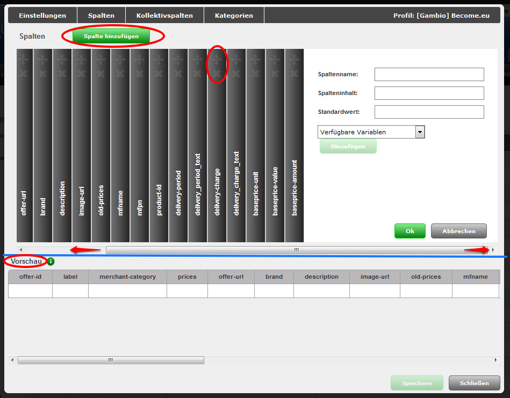Delete the baseprice-amount column via X icon
This screenshot has height=398, width=510.
294,73
